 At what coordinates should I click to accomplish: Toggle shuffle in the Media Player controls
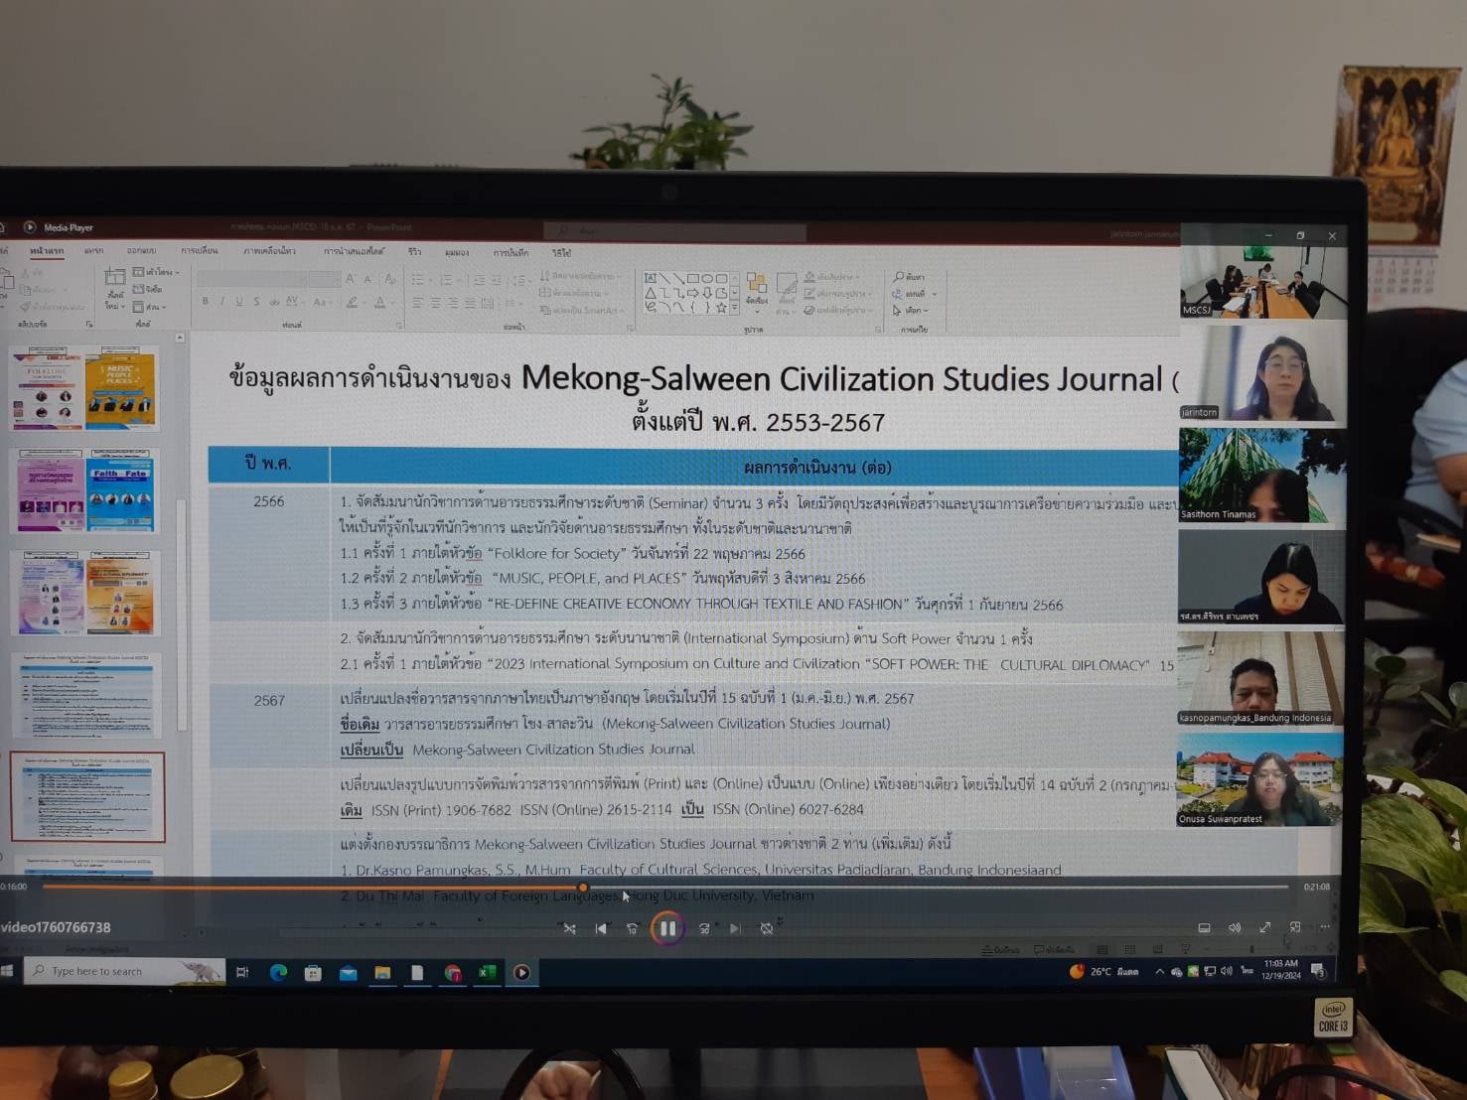point(569,928)
